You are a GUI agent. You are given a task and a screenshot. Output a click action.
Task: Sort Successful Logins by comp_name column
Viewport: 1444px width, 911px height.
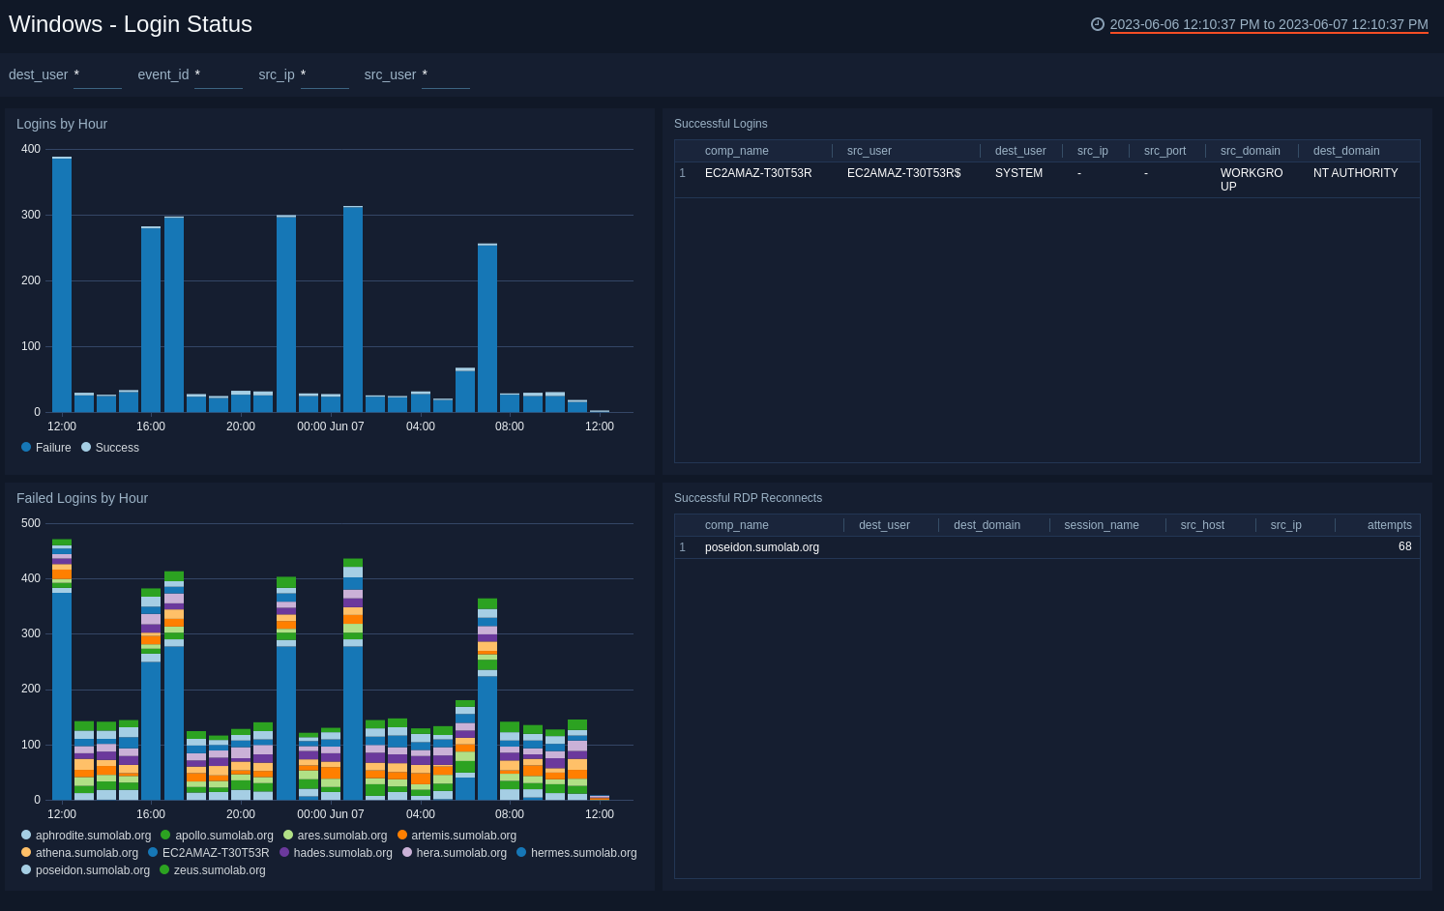[x=737, y=151]
